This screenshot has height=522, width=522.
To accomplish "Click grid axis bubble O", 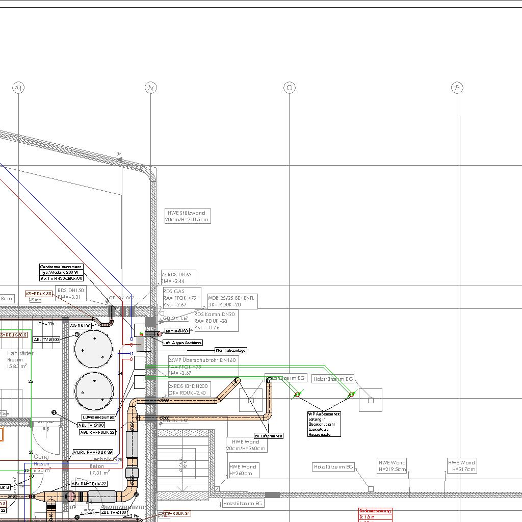I will (x=289, y=88).
